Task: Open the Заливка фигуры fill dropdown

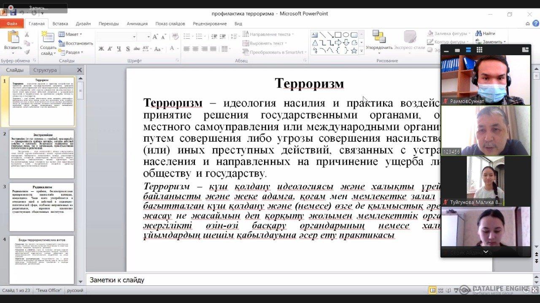Action: tap(449, 33)
